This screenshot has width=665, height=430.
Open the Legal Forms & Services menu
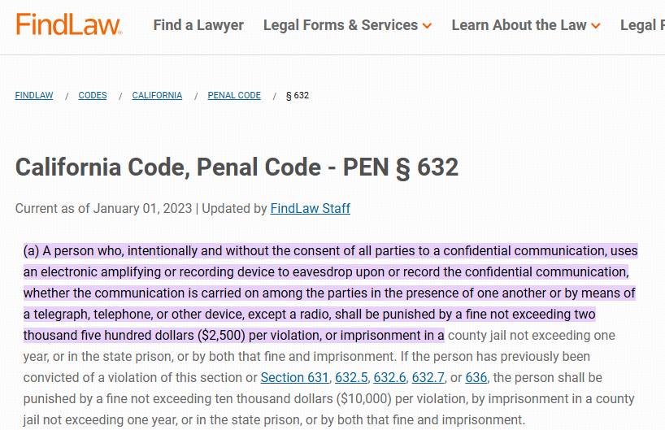[347, 25]
